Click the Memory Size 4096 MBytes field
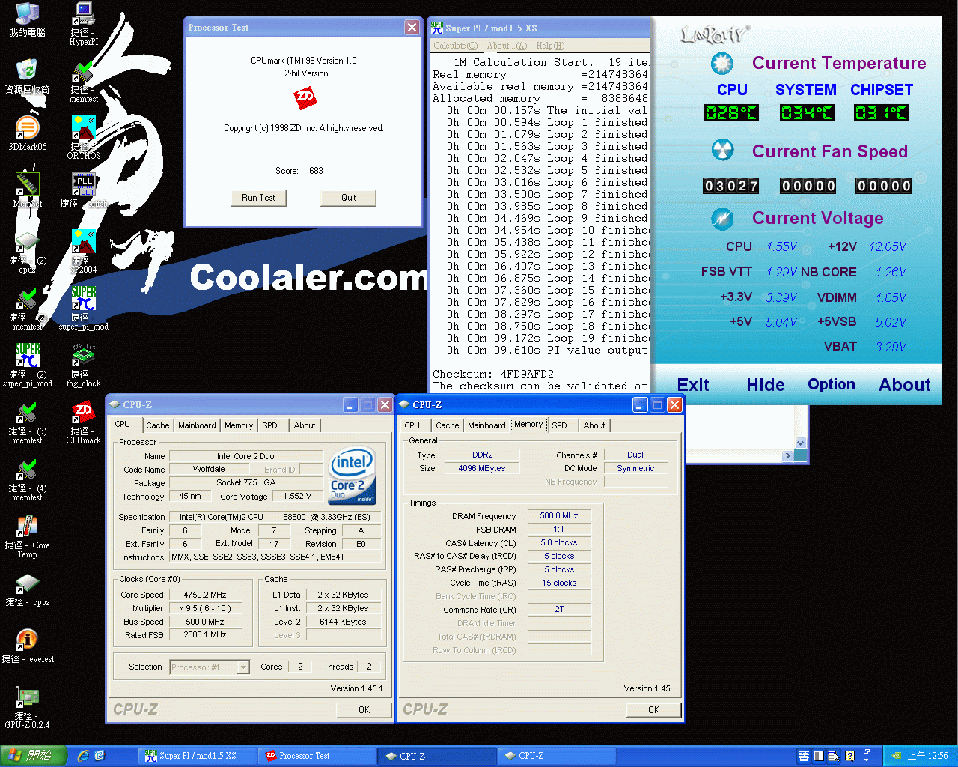 pos(481,468)
